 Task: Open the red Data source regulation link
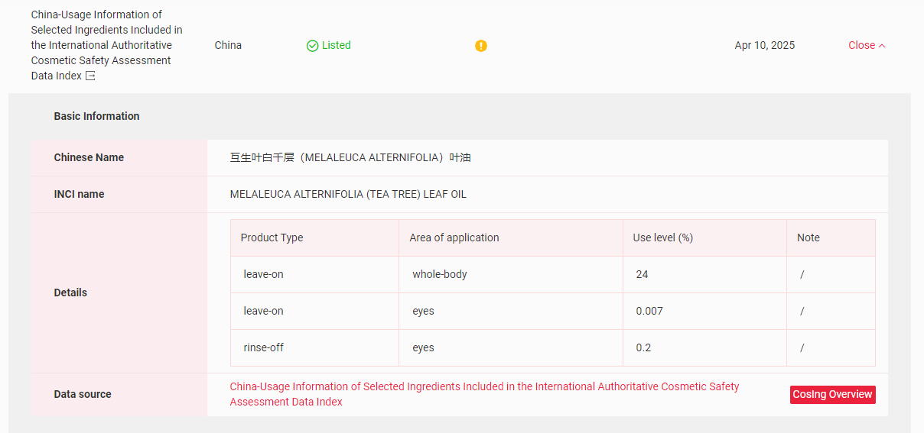tap(484, 394)
